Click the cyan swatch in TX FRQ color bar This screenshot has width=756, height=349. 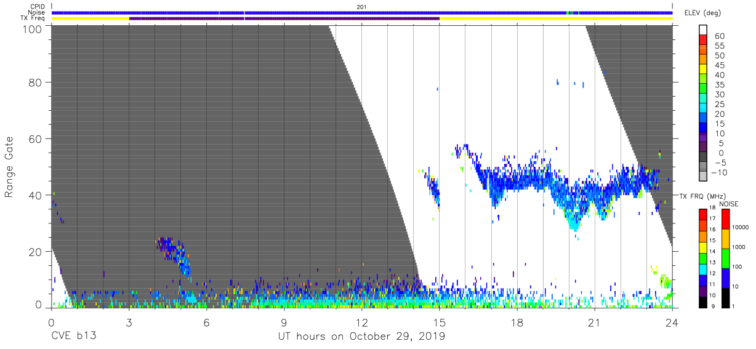click(703, 270)
